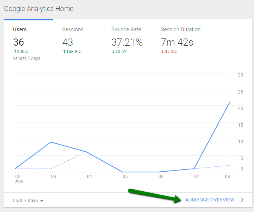Click the 'vs last 7 days' comparison text
This screenshot has height=212, width=254.
[26, 58]
